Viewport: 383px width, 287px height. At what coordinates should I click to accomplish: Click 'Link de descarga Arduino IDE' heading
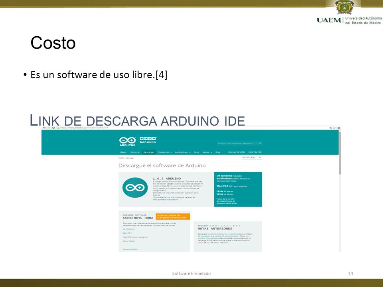point(137,120)
